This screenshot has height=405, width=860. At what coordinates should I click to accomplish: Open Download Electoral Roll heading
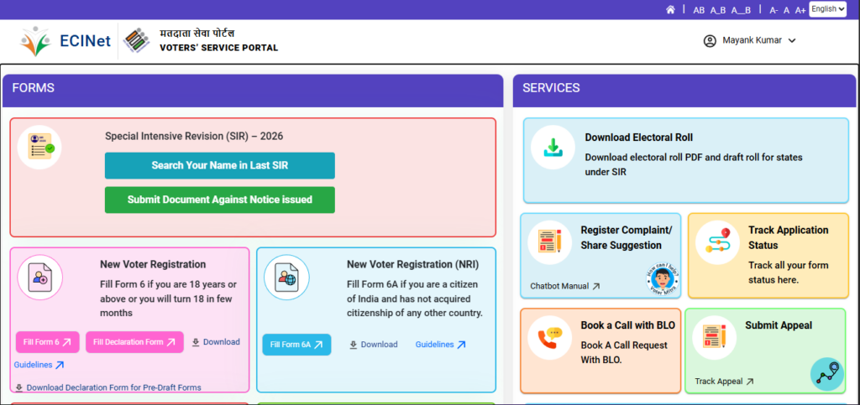point(639,138)
